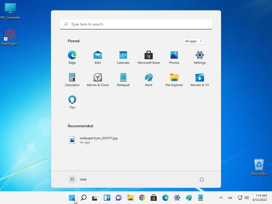This screenshot has width=272, height=204.
Task: Open Paint from the taskbar
Action: 189,198
